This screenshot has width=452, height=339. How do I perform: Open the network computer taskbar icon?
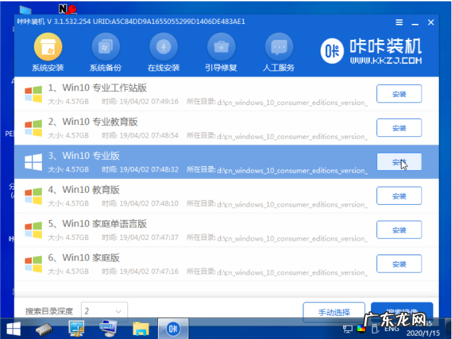pos(76,328)
